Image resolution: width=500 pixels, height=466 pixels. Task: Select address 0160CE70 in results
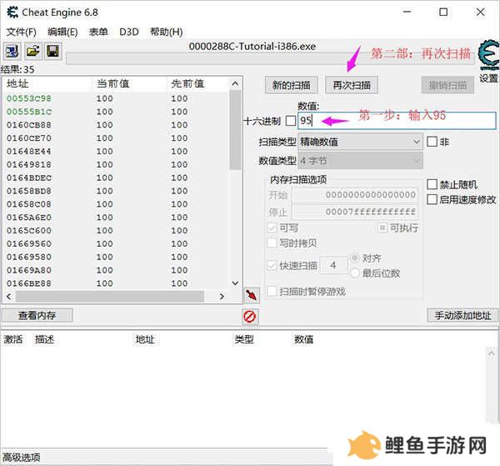(x=116, y=138)
